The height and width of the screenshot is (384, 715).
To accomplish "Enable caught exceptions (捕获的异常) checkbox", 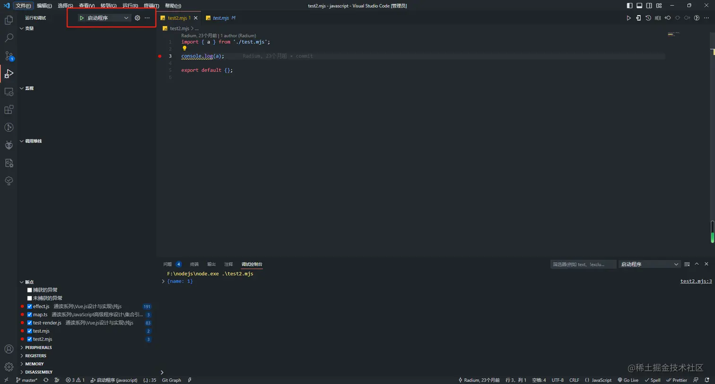I will [x=29, y=290].
